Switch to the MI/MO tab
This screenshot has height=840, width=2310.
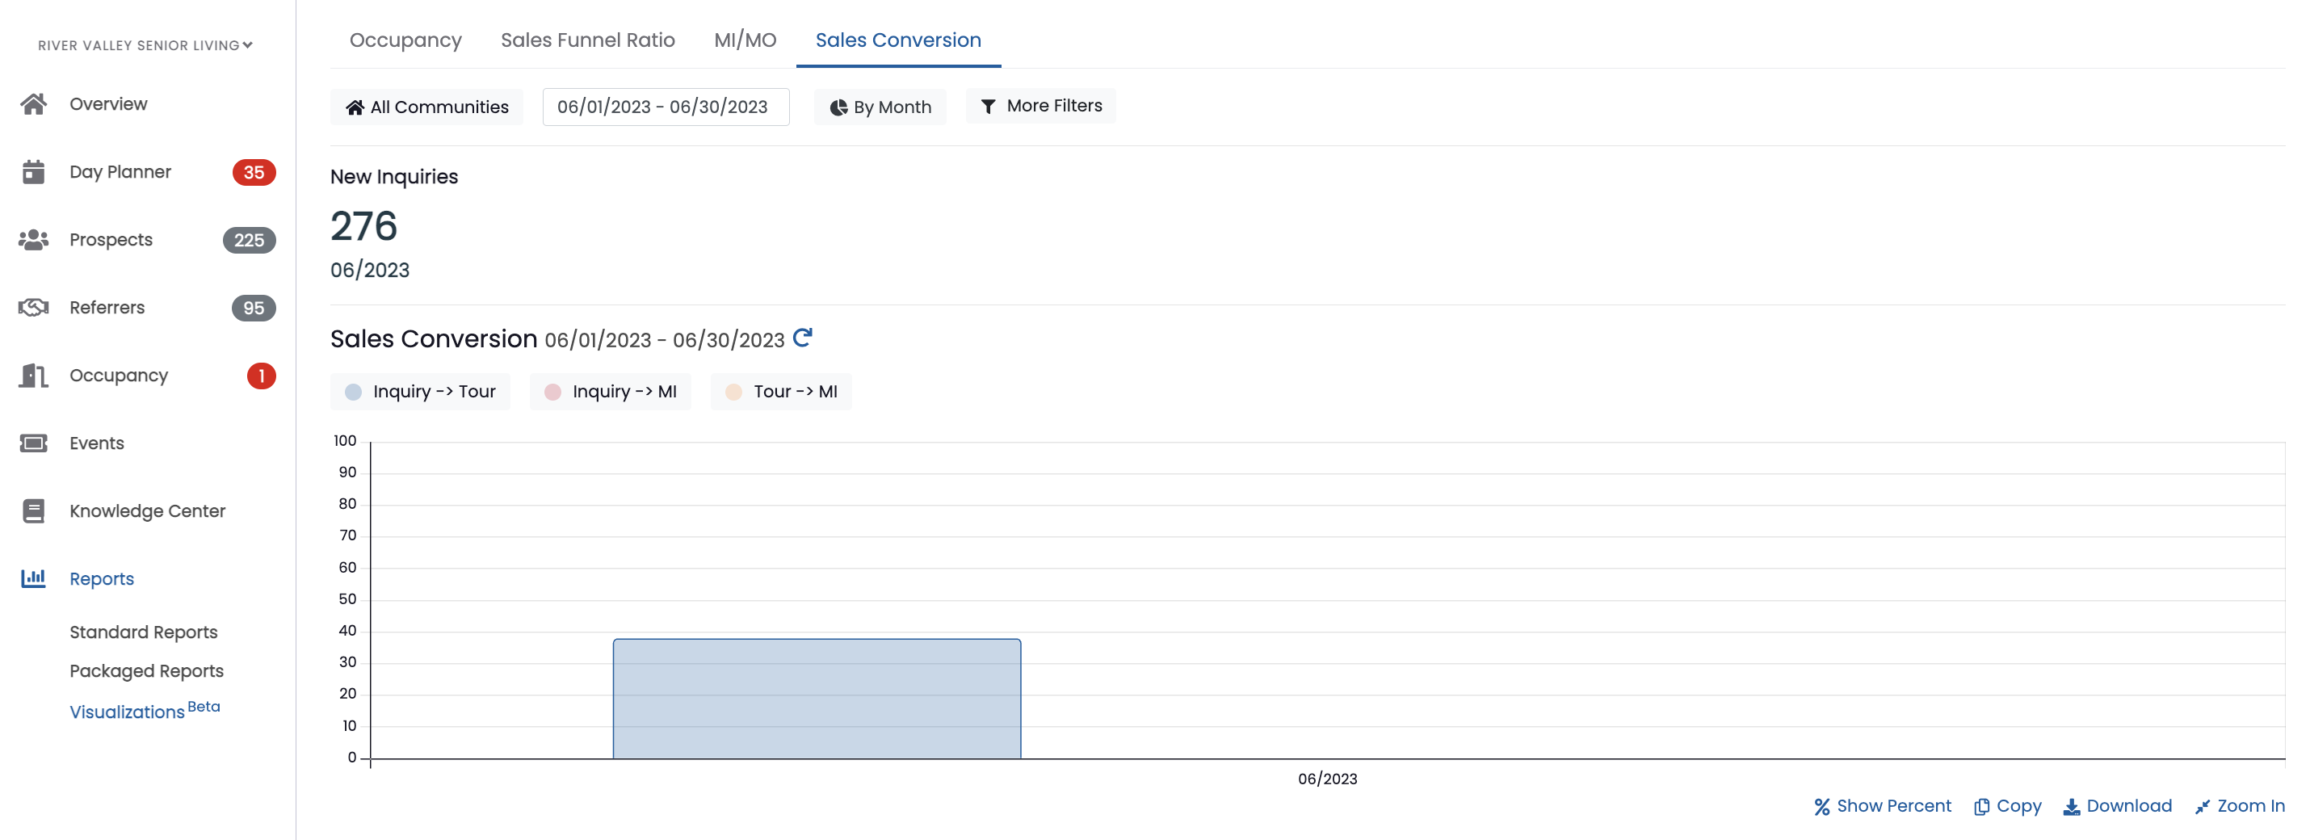[x=745, y=40]
